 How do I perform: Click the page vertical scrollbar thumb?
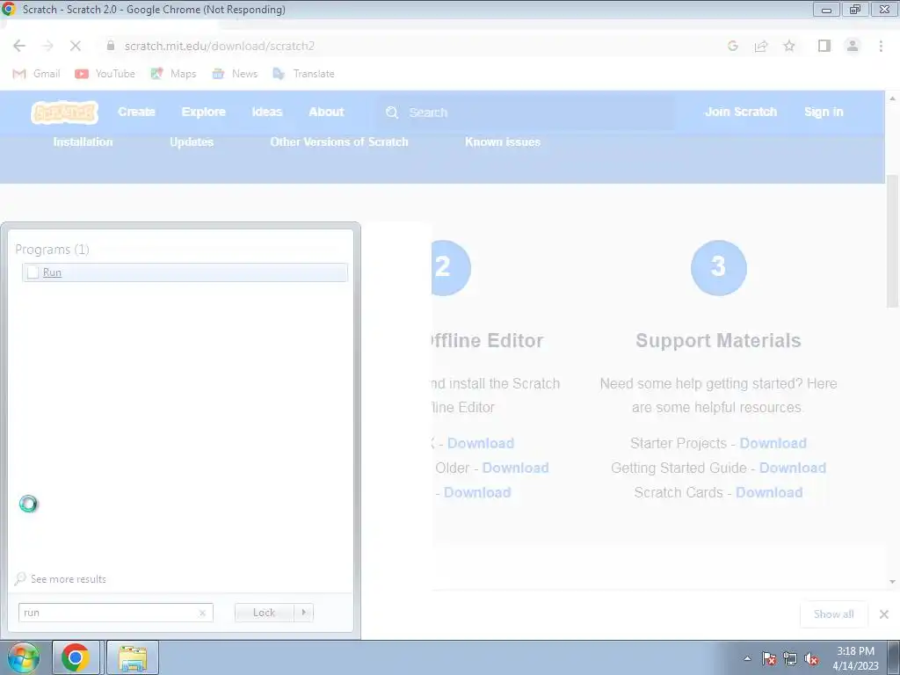(892, 241)
